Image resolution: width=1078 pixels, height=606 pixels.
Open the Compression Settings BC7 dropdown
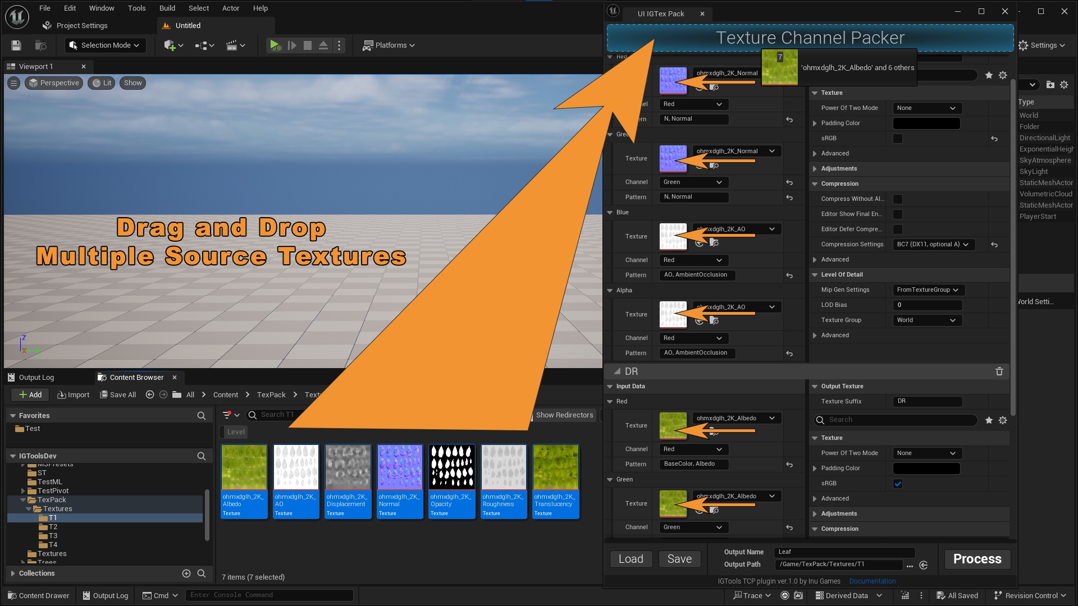[933, 244]
